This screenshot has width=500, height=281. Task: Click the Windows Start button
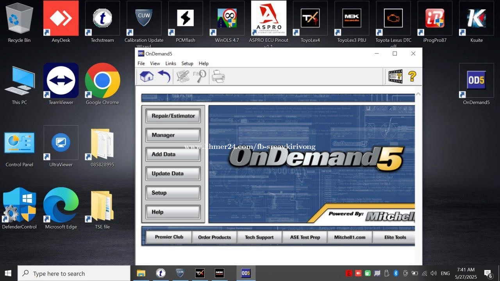tap(8, 273)
